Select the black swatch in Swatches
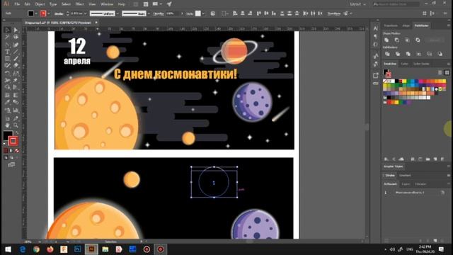This screenshot has height=255, width=453. [x=396, y=81]
